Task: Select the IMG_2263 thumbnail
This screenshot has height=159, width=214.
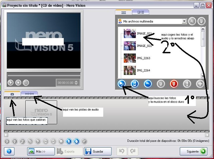Action: pos(130,58)
